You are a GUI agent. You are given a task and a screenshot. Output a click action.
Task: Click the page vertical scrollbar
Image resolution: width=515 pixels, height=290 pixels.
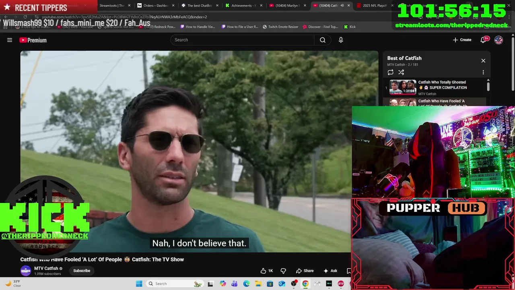click(513, 64)
